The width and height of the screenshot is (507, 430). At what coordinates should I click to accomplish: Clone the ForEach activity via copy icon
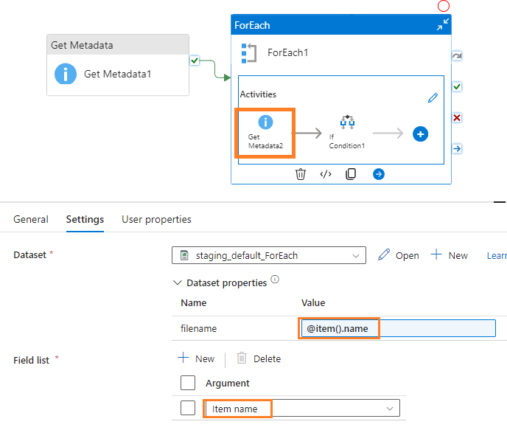click(x=352, y=174)
